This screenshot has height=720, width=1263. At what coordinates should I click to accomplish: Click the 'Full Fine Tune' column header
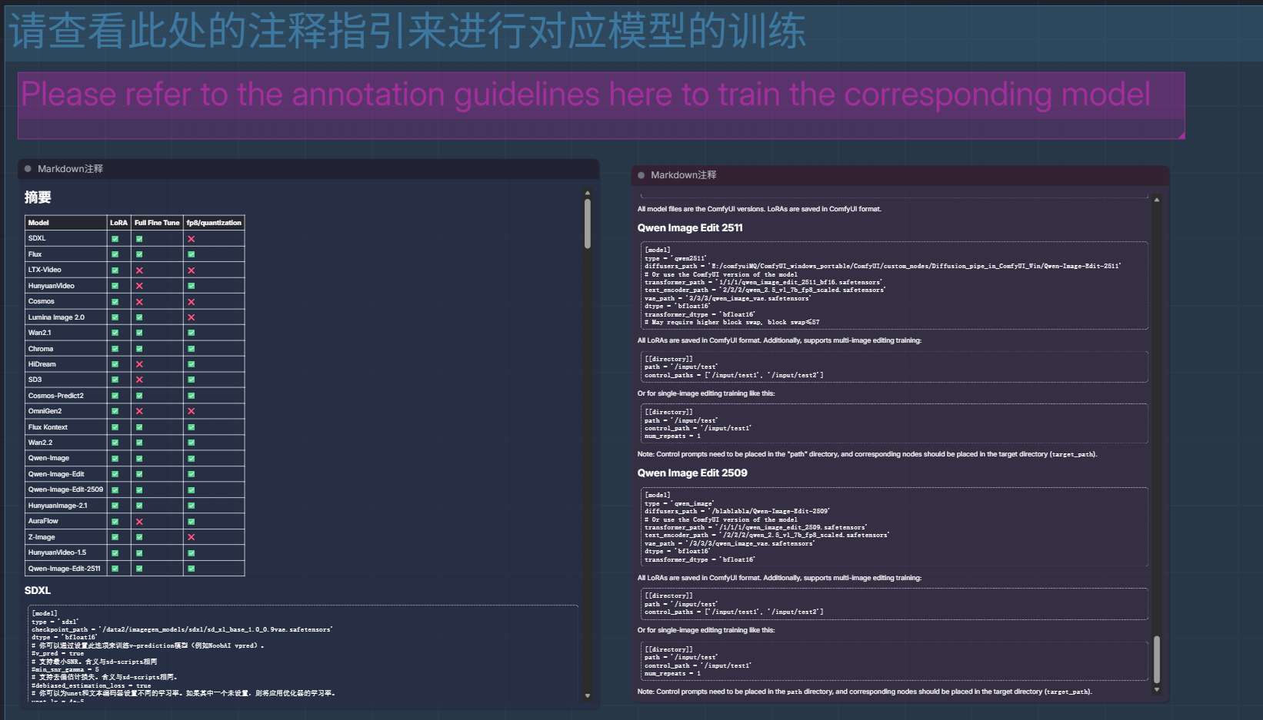click(157, 223)
